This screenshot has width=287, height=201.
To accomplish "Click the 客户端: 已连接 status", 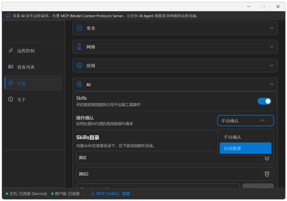I will click(65, 194).
